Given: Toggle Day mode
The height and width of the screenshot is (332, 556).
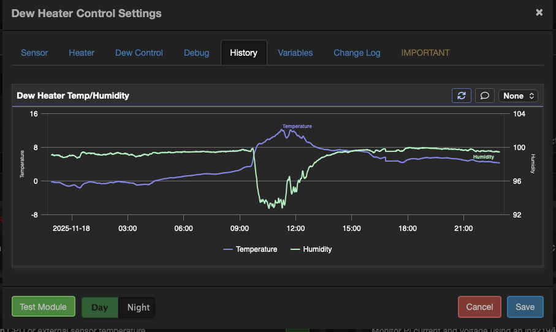Looking at the screenshot, I should pos(100,307).
